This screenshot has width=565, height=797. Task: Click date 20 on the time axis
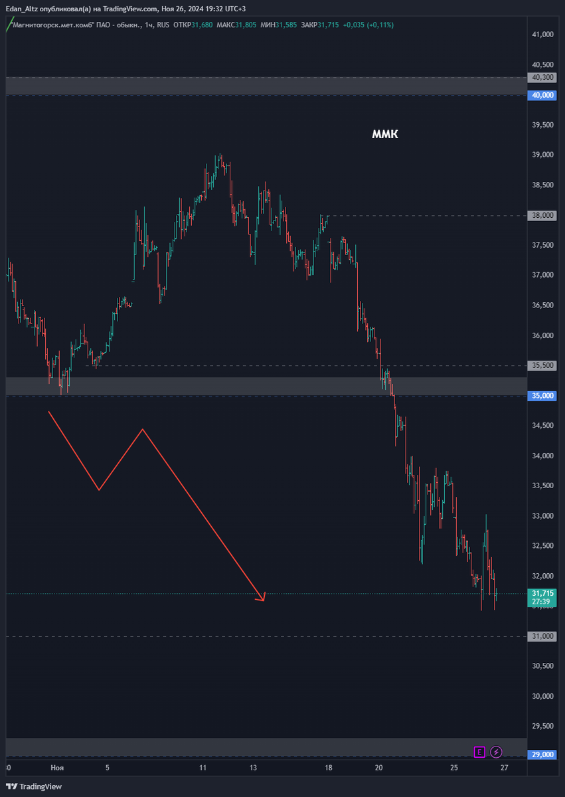[x=378, y=768]
